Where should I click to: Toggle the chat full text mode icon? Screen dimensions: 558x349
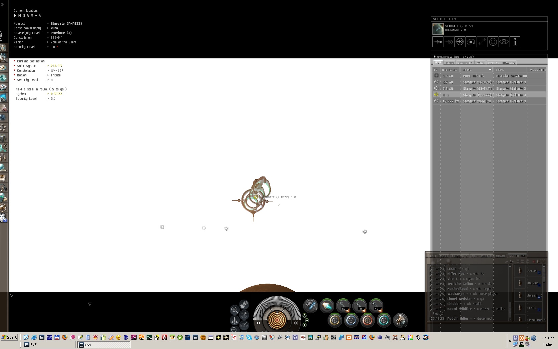pos(518,261)
